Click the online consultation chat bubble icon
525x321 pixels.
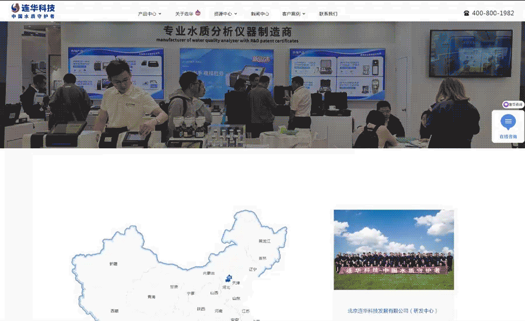point(508,122)
